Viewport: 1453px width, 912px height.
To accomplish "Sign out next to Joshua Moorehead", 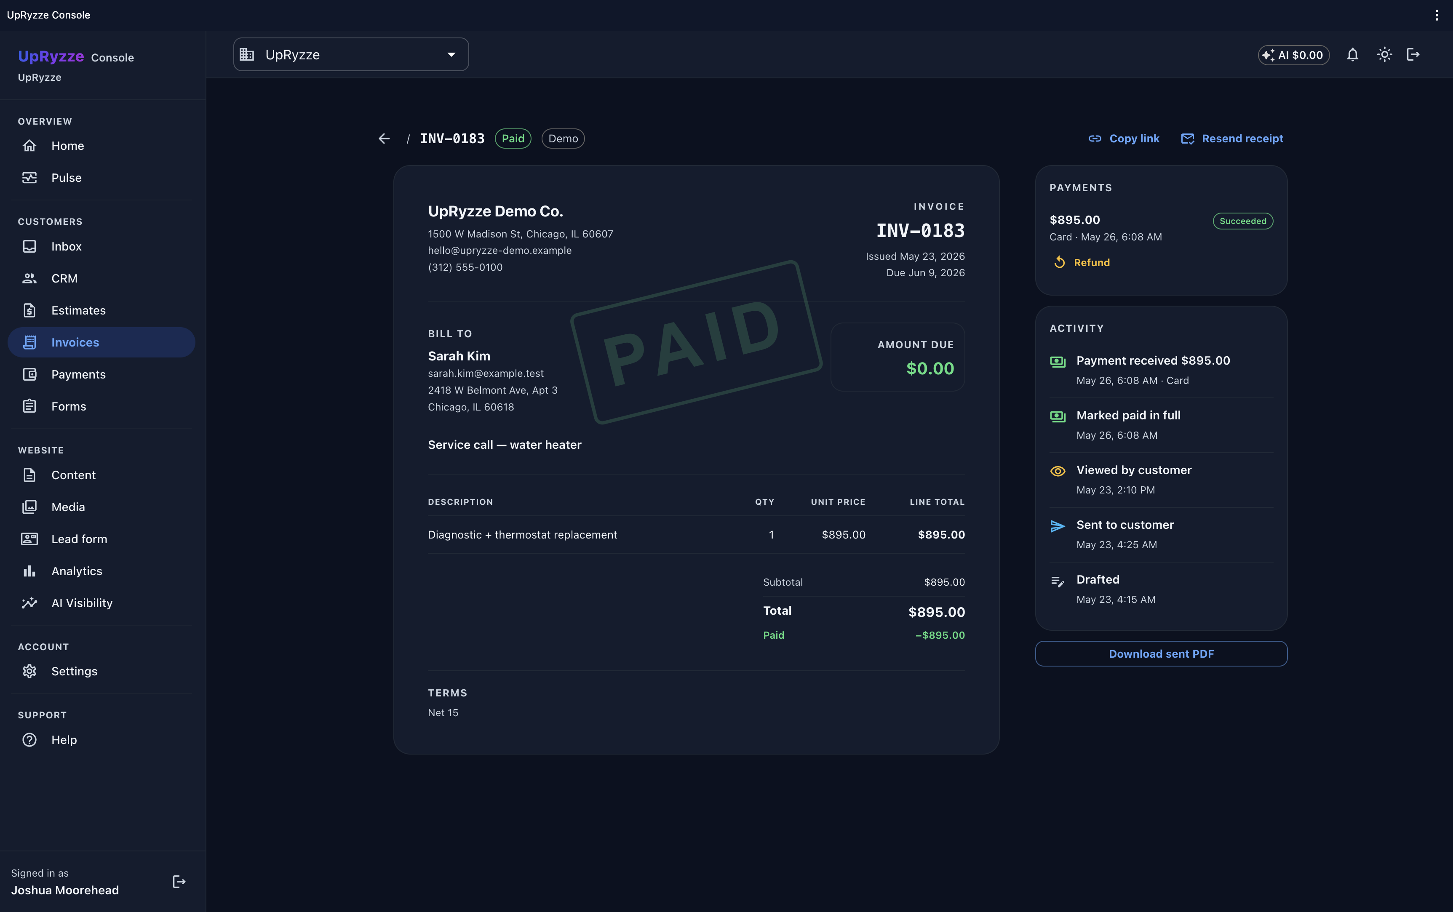I will point(179,882).
